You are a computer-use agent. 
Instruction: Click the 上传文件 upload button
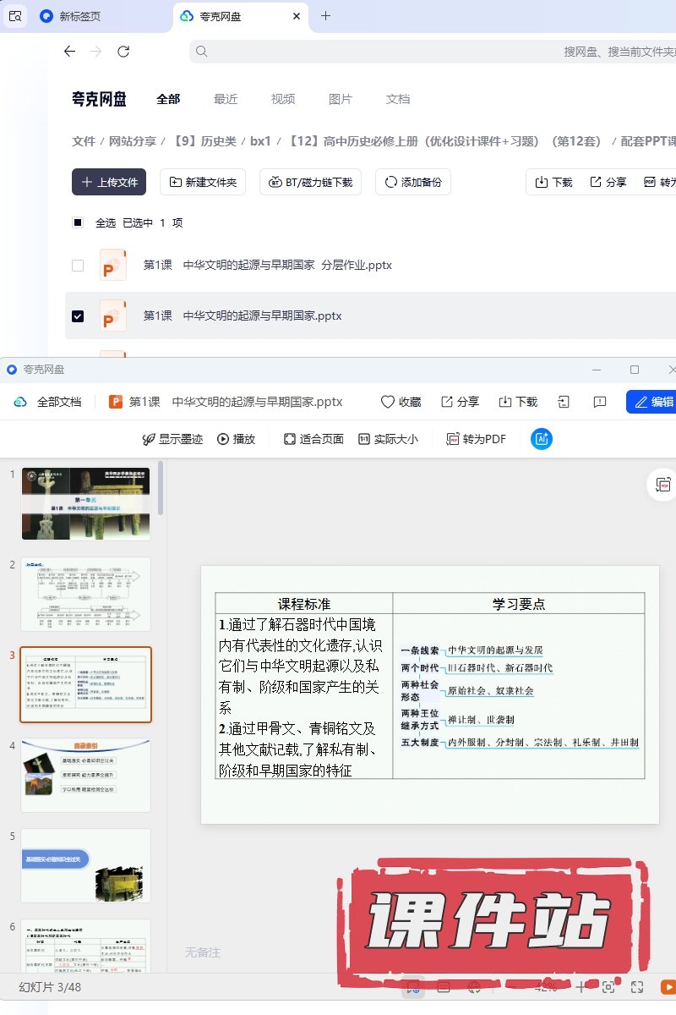pyautogui.click(x=109, y=182)
